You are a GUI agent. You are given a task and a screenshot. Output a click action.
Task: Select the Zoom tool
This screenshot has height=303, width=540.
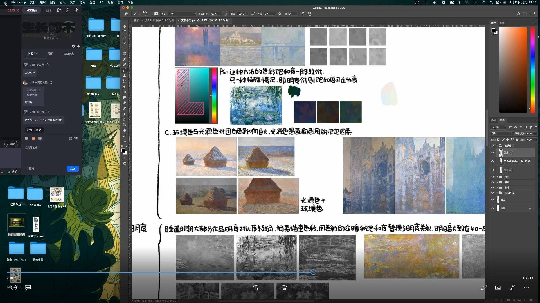[x=124, y=136]
